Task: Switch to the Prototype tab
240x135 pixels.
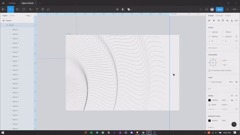Action: coord(219,16)
